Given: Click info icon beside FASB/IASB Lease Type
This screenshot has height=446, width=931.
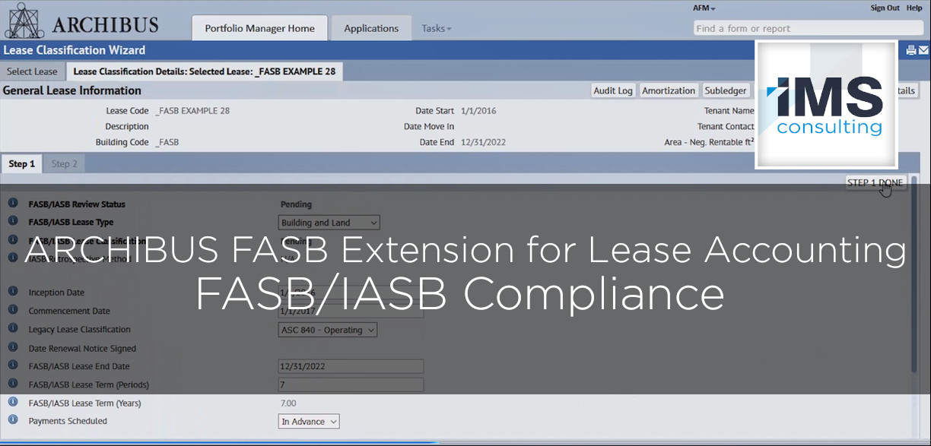Looking at the screenshot, I should pos(13,222).
